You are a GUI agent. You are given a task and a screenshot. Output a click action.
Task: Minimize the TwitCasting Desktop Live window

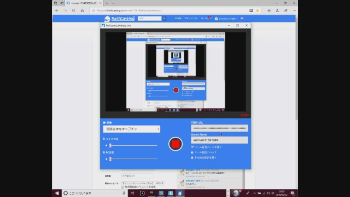229,26
